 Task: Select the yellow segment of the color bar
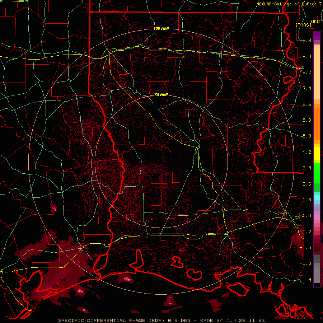pos(317,154)
